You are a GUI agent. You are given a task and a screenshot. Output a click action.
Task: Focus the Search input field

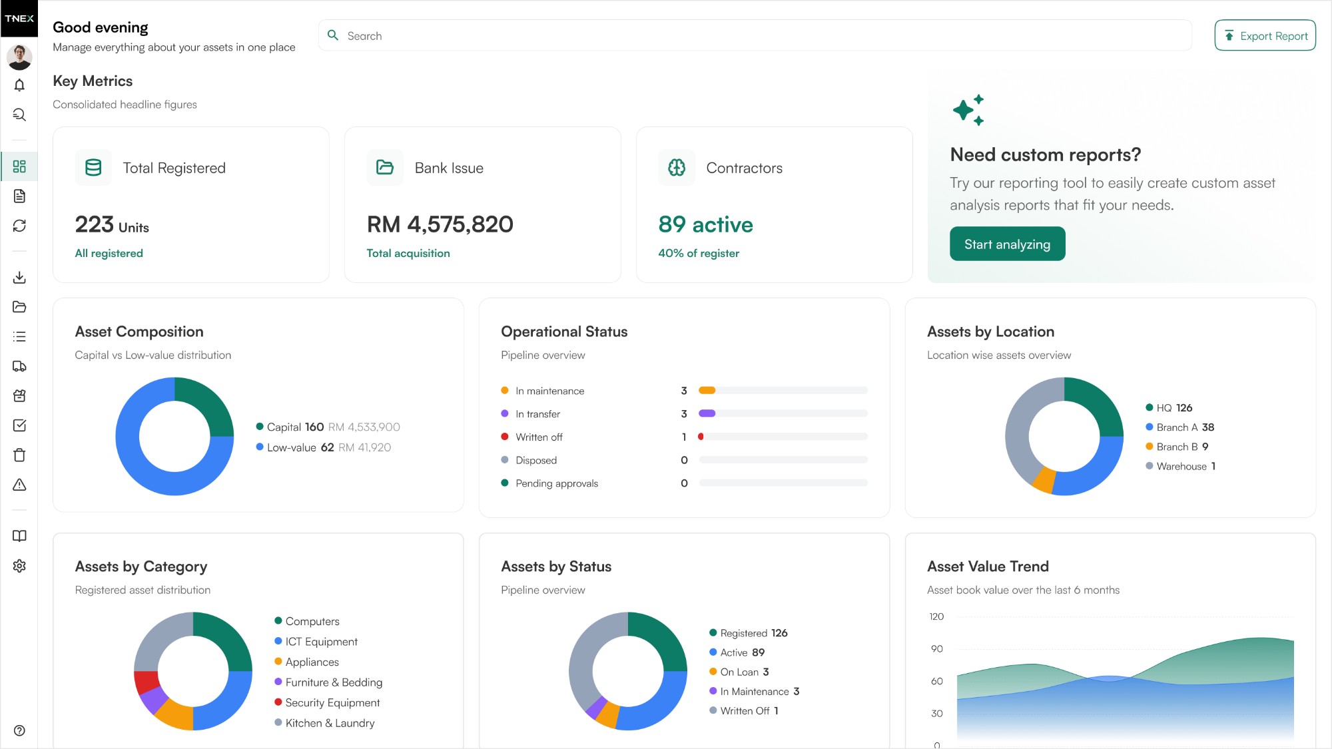[755, 35]
